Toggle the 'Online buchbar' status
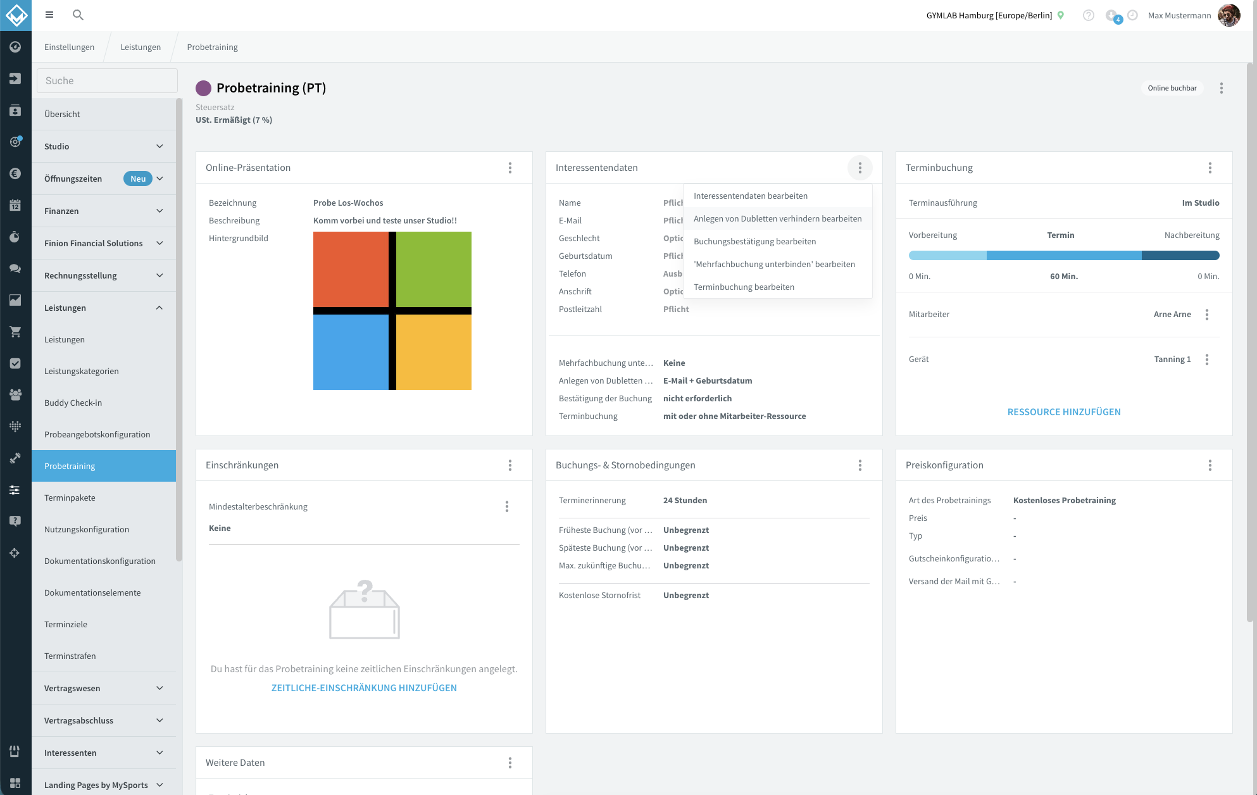Viewport: 1257px width, 795px height. 1172,88
